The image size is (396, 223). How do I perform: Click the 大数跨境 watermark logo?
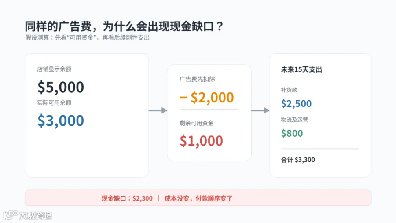coord(28,216)
